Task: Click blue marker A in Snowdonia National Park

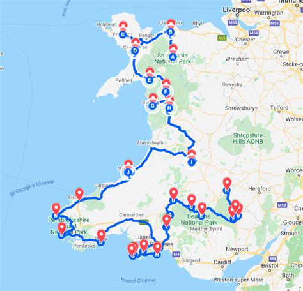Action: tap(173, 57)
